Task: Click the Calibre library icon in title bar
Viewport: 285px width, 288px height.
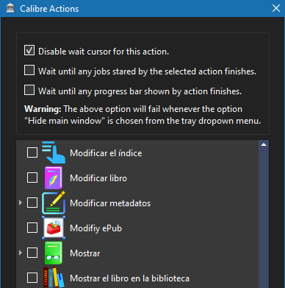Action: tap(10, 8)
